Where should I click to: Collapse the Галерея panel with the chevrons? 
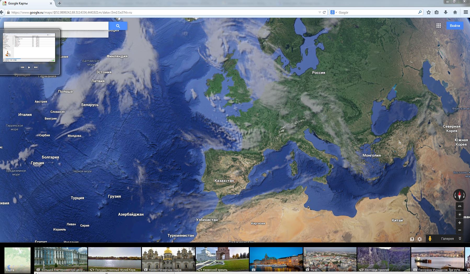(460, 239)
